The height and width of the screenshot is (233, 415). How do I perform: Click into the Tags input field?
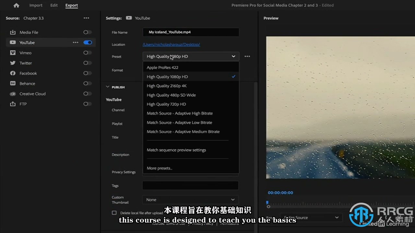point(190,185)
